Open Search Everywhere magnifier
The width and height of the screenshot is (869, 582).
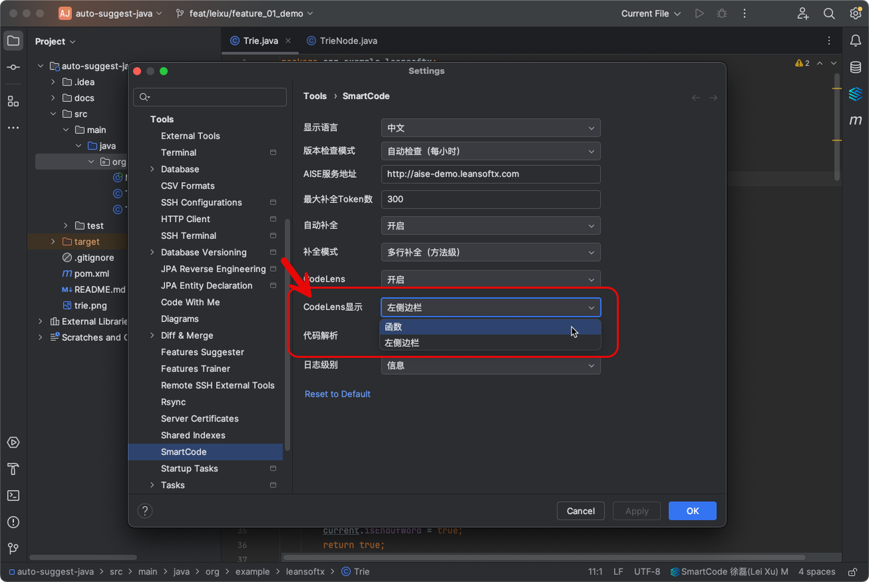pos(829,14)
